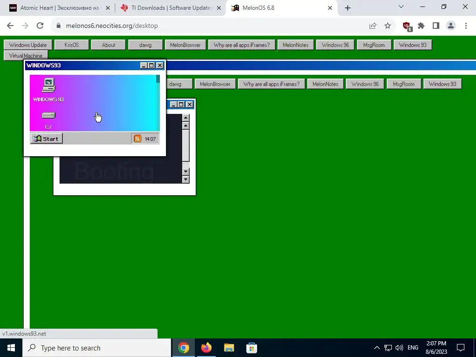Click the Start button in the Windows93 taskbar
This screenshot has height=357, width=476.
(47, 139)
